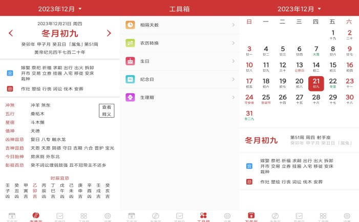359x222 pixels.
Task: Open 工具箱 grid tab in left screen
Action: point(84,217)
